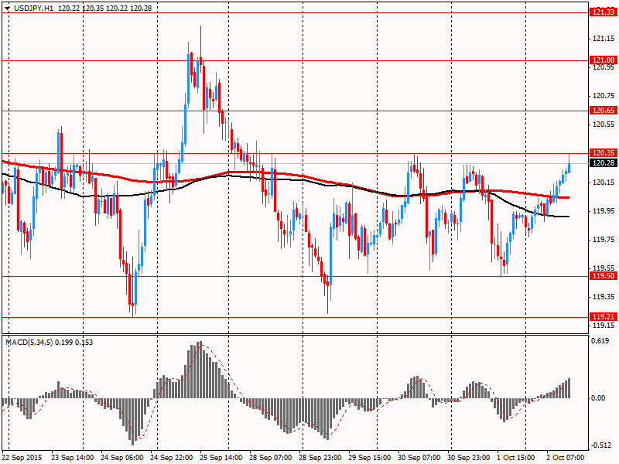Screen dimensions: 619x464
Task: Click the MACD scale value 0.00
Action: pyautogui.click(x=598, y=398)
